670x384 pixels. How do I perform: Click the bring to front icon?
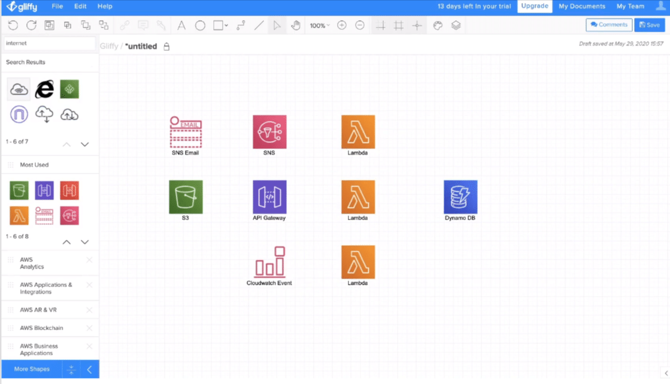86,25
